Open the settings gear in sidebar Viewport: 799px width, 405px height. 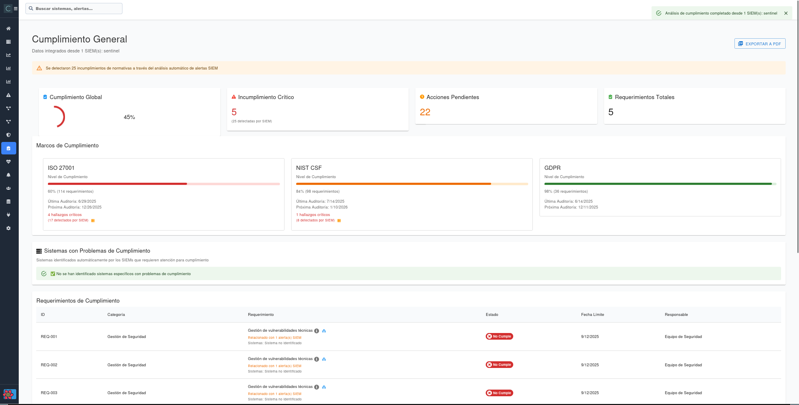[8, 228]
